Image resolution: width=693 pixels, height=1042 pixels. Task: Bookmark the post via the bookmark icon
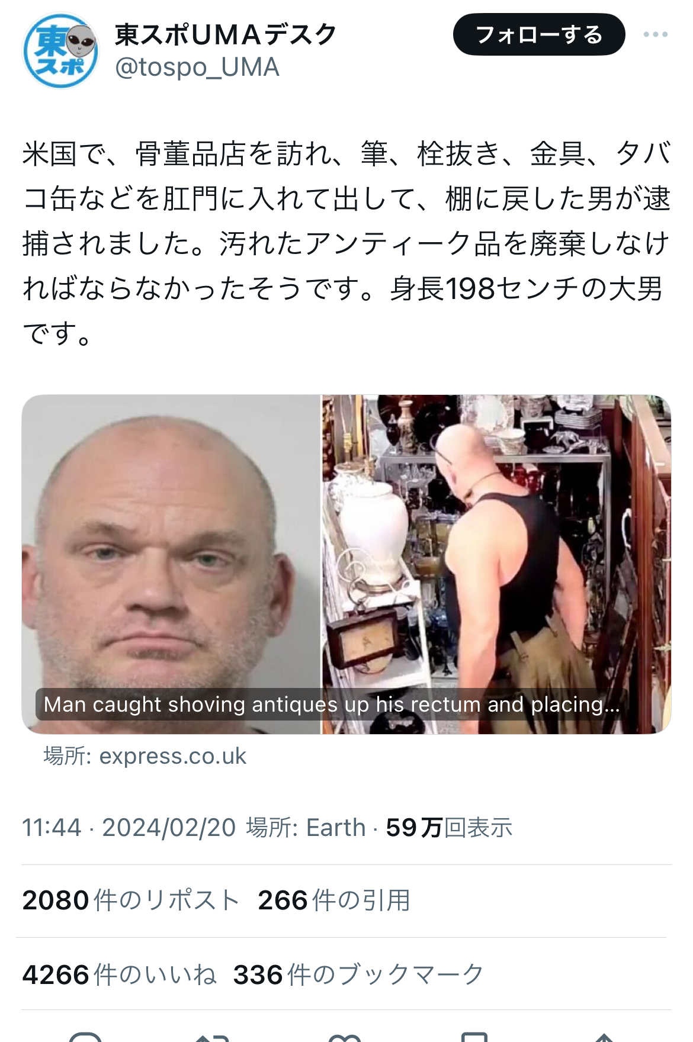coord(474,1036)
